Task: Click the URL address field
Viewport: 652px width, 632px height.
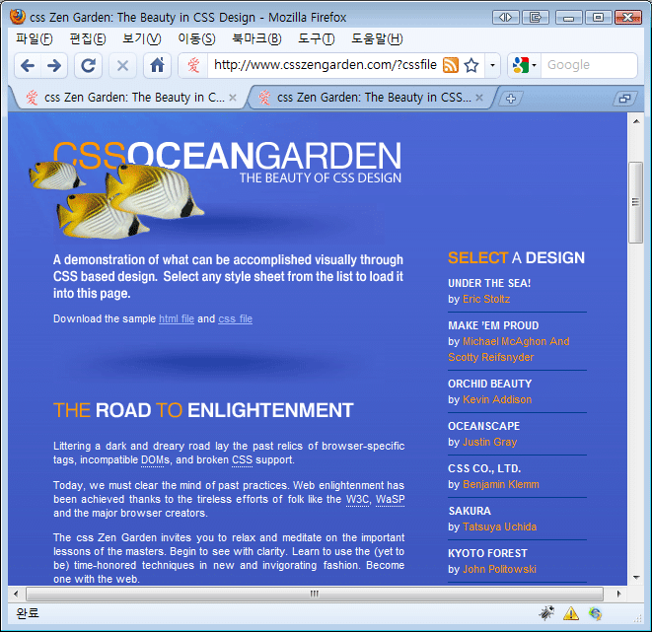Action: point(325,65)
